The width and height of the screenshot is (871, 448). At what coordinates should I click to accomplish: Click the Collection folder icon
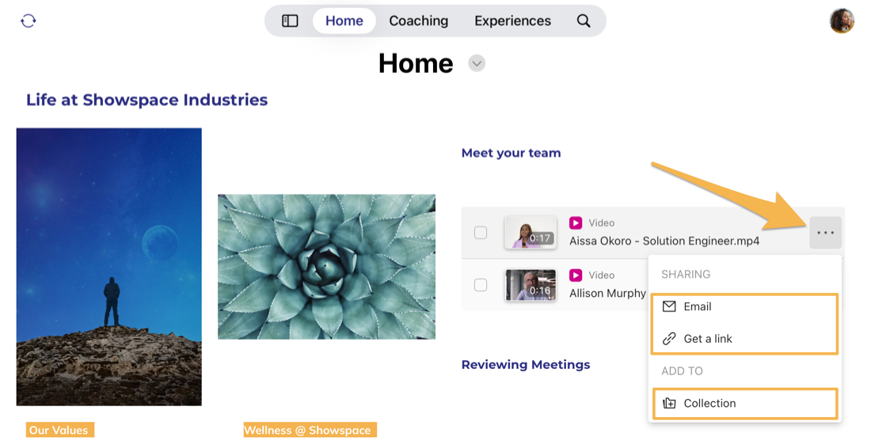669,403
